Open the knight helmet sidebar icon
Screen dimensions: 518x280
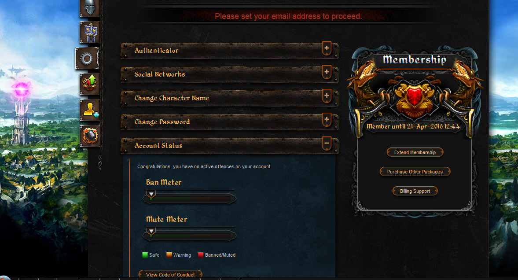click(x=90, y=7)
